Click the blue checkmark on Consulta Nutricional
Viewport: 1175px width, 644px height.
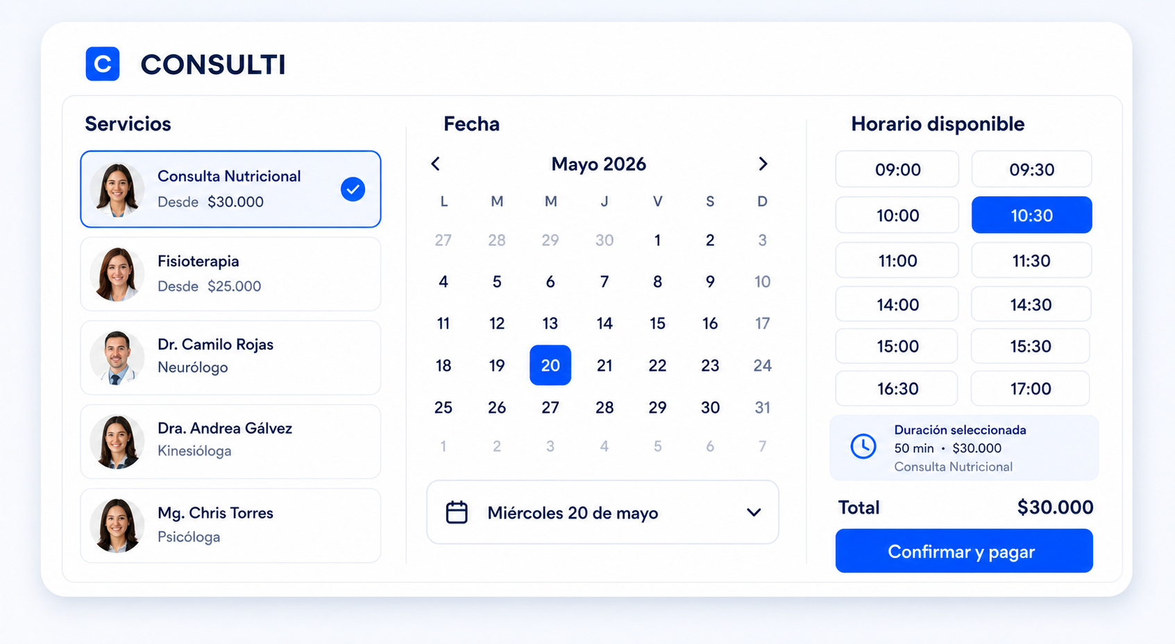tap(353, 189)
